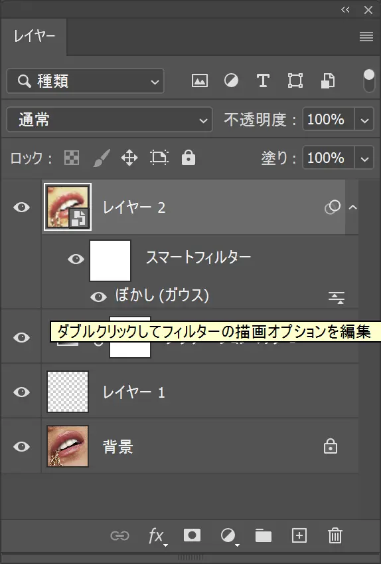Open blending options icon for ぼかし (ガウス)
The height and width of the screenshot is (564, 381).
coord(336,297)
